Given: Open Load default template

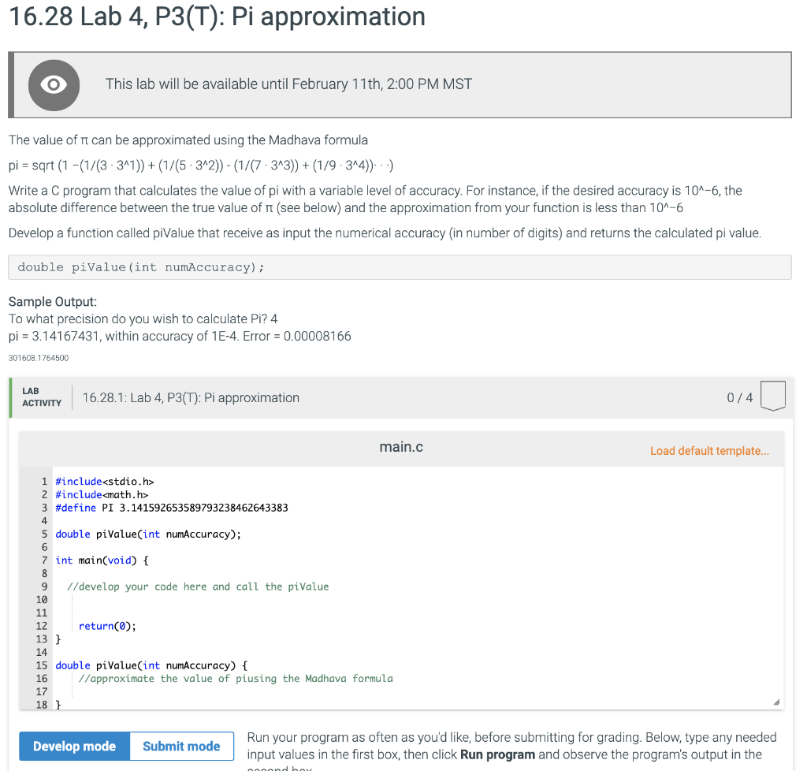Looking at the screenshot, I should (x=708, y=450).
